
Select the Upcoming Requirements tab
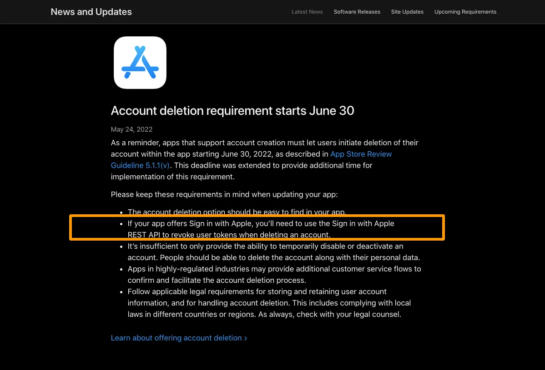coord(465,12)
